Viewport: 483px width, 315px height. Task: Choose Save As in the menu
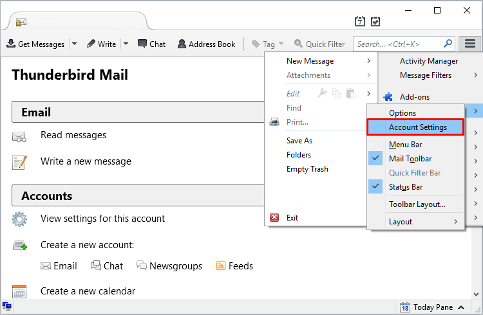299,141
